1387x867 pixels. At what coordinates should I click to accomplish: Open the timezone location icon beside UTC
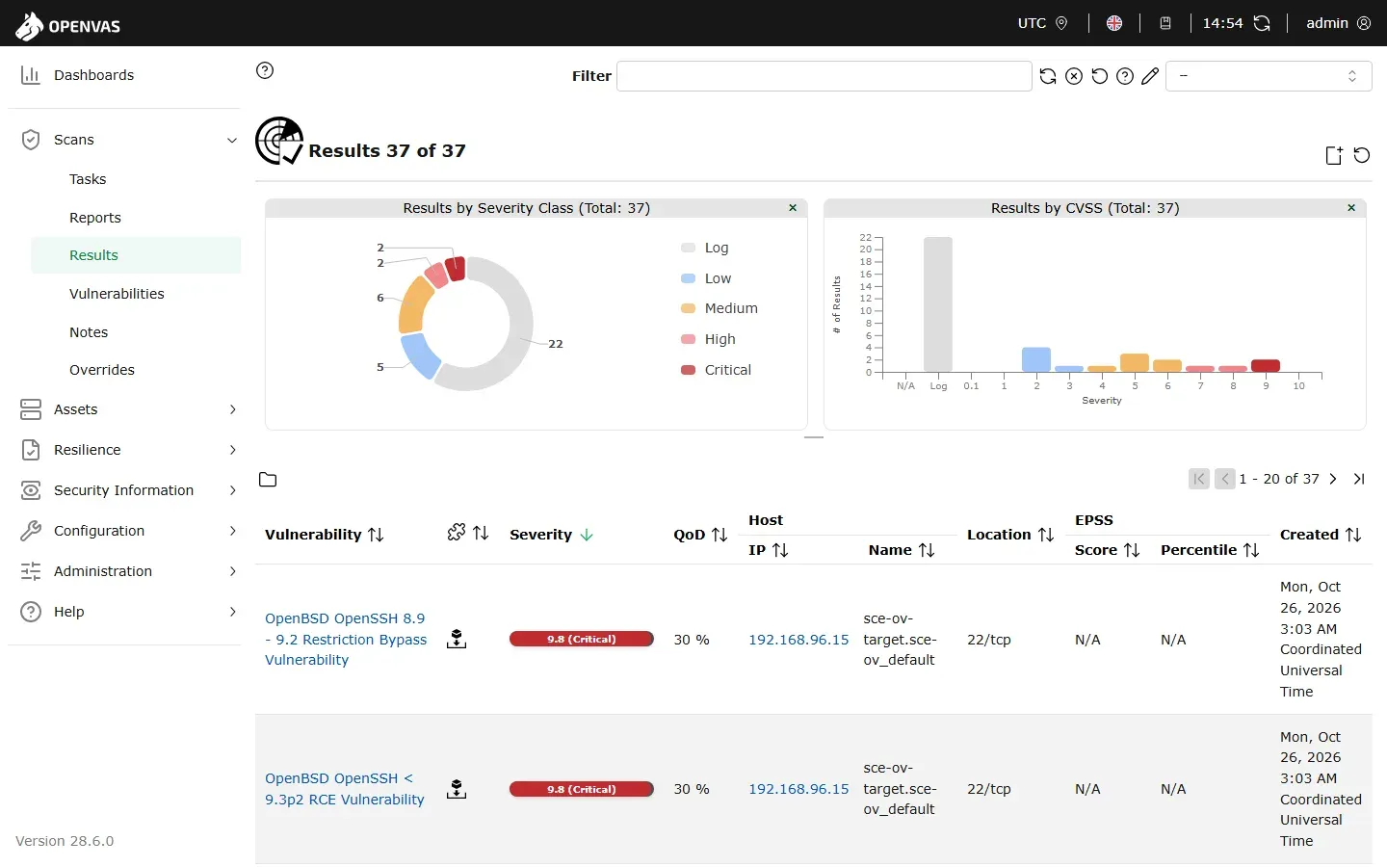(1061, 23)
